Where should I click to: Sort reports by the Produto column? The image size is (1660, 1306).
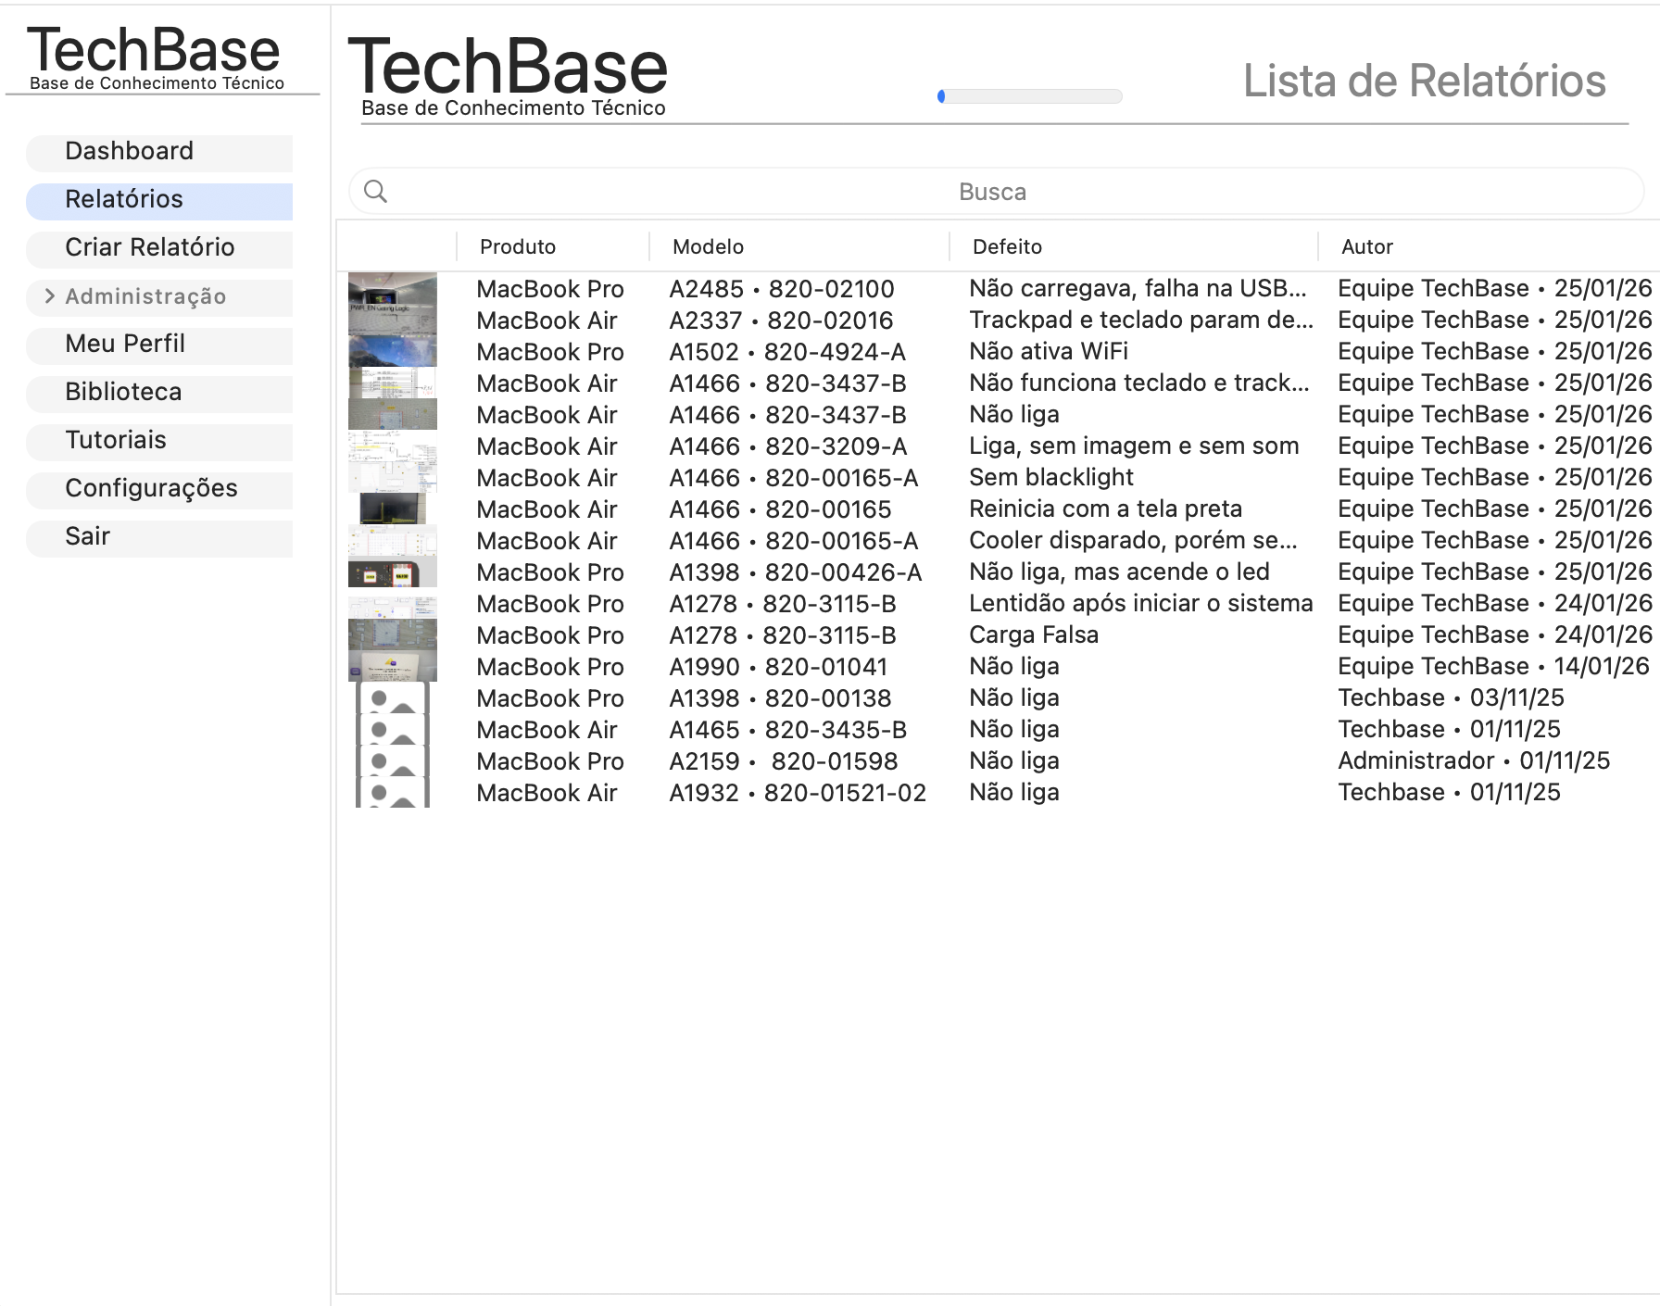click(x=517, y=246)
